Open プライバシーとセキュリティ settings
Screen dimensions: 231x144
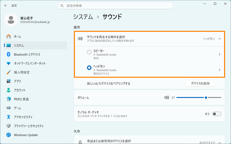pos(35,126)
